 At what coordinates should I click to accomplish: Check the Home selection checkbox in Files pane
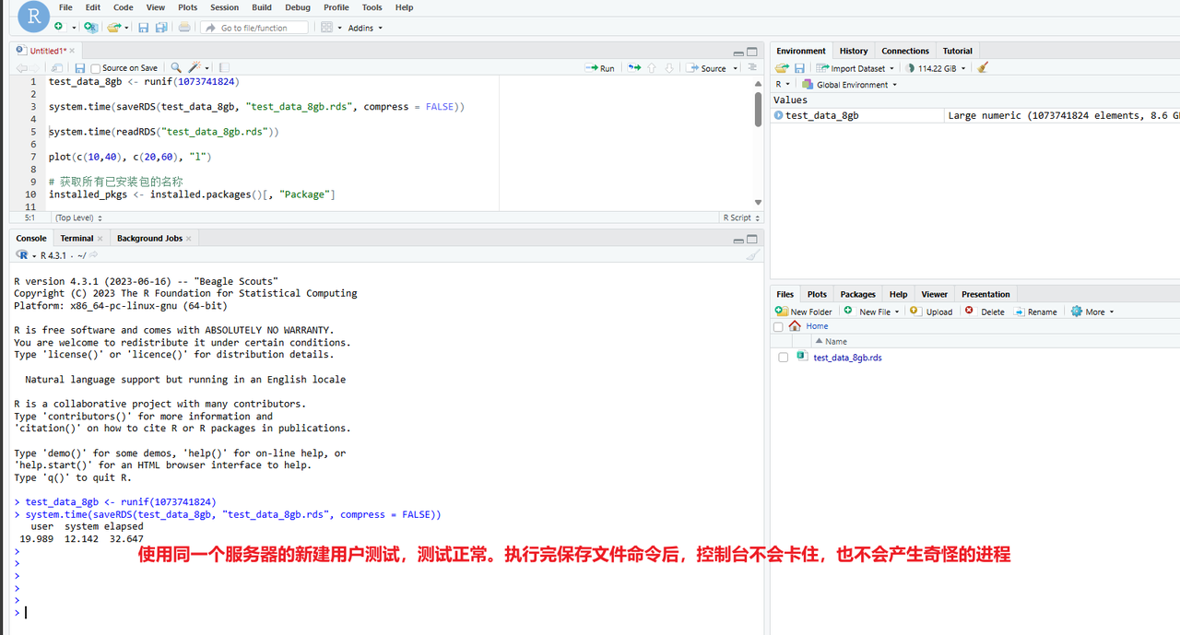pyautogui.click(x=778, y=325)
